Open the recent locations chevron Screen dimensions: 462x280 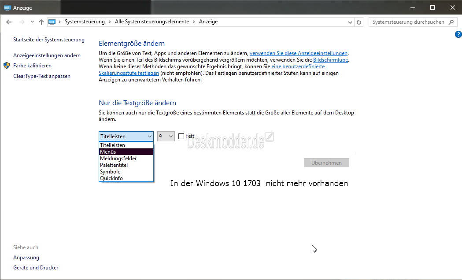32,22
